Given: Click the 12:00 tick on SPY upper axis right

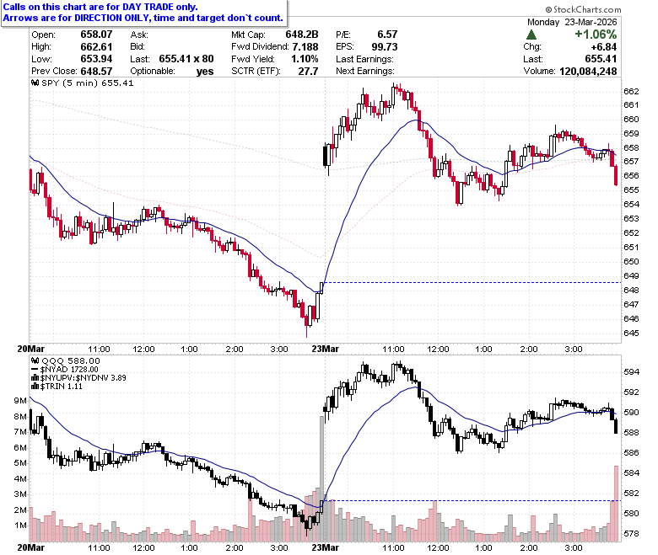Looking at the screenshot, I should tap(438, 349).
